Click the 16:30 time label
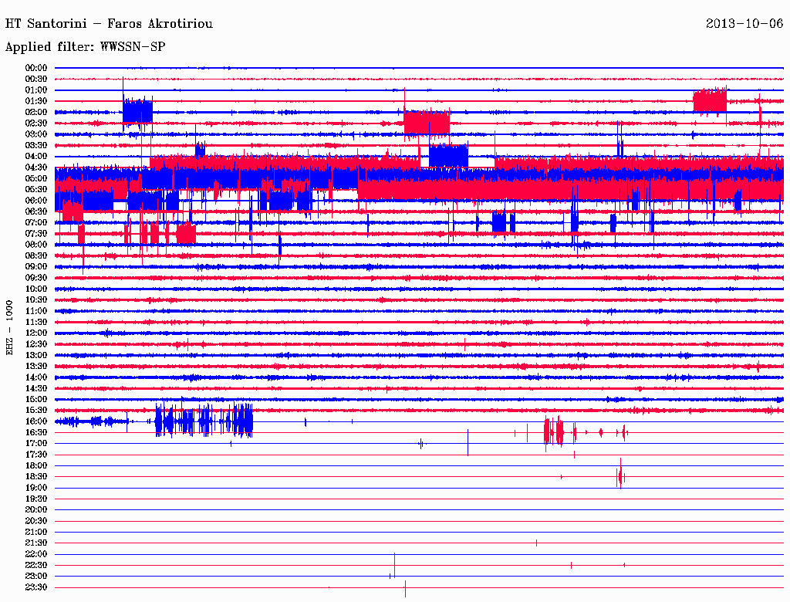 [x=36, y=433]
